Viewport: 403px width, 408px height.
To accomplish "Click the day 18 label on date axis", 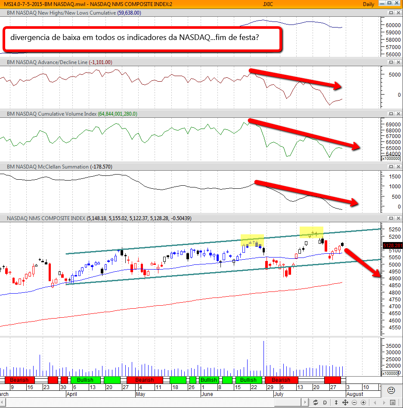I will [175, 387].
